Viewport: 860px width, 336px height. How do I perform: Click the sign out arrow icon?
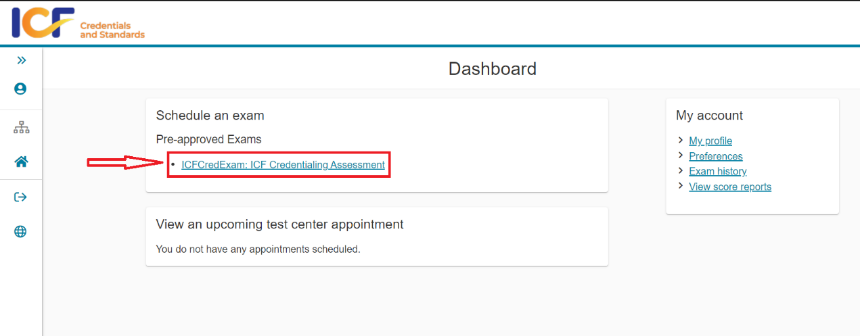tap(20, 197)
